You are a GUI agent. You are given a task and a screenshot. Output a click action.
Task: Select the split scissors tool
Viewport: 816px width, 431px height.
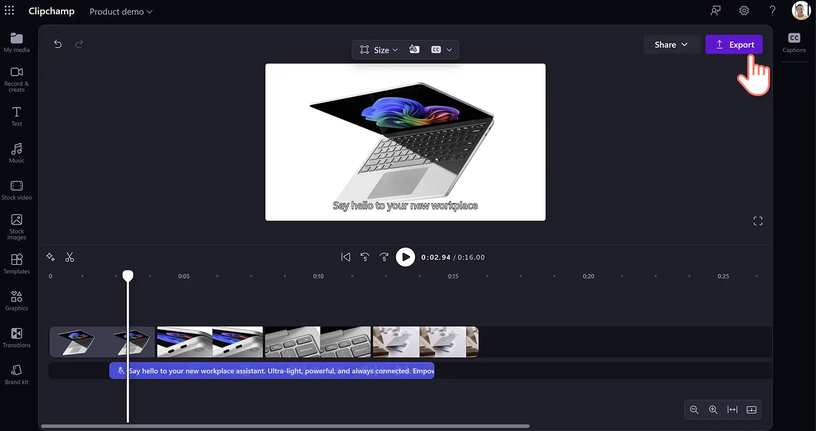[x=70, y=257]
